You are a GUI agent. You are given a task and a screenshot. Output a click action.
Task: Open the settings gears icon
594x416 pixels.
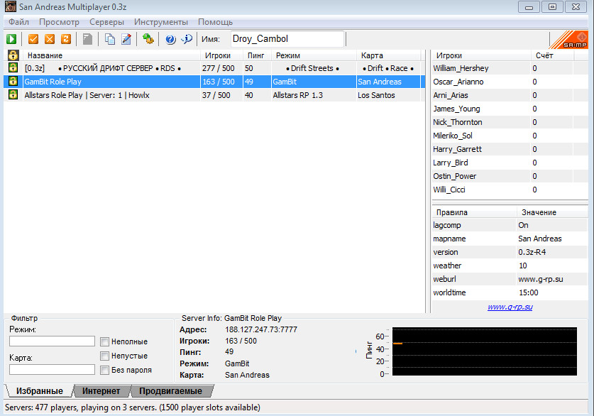click(x=148, y=39)
